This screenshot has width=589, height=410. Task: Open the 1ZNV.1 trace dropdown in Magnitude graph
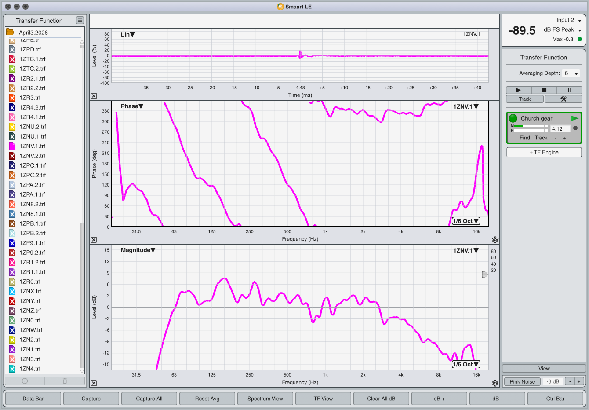click(466, 250)
